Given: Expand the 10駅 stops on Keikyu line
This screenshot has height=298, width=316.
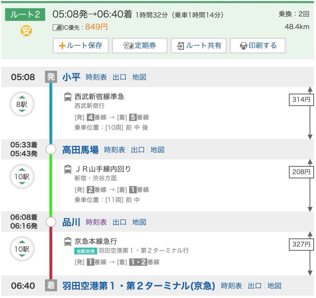Looking at the screenshot, I should [x=22, y=249].
